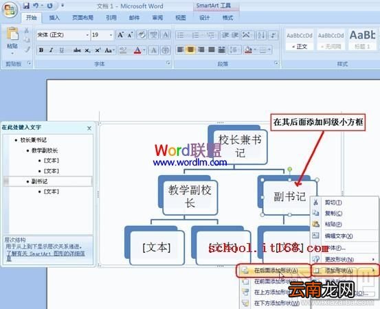Toggle align text left

click(x=181, y=50)
